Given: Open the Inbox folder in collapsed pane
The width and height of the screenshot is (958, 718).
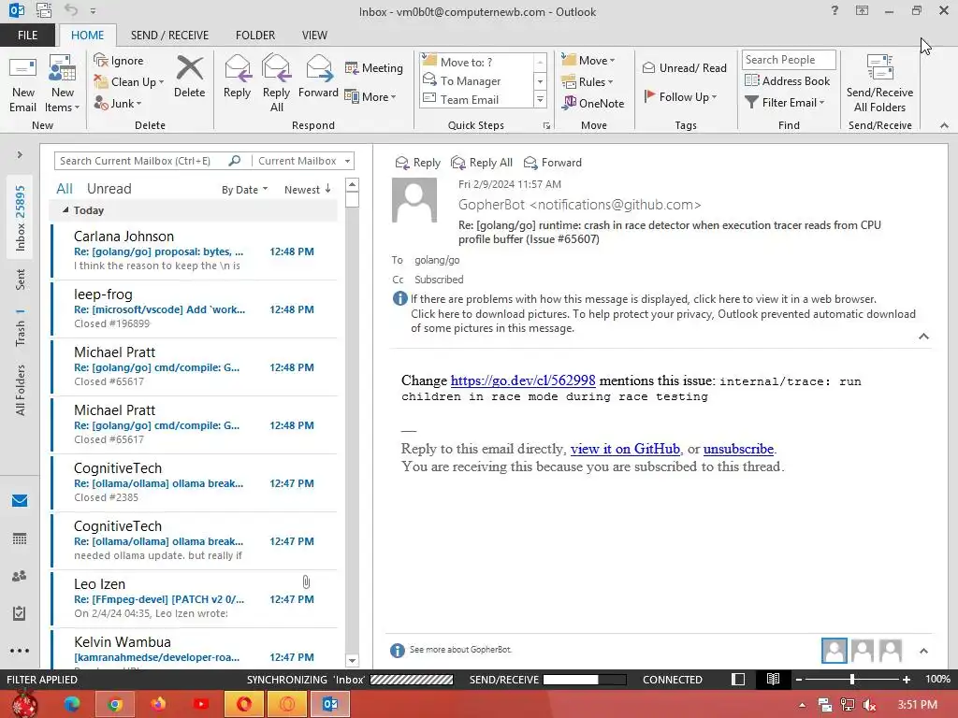Looking at the screenshot, I should click(21, 218).
